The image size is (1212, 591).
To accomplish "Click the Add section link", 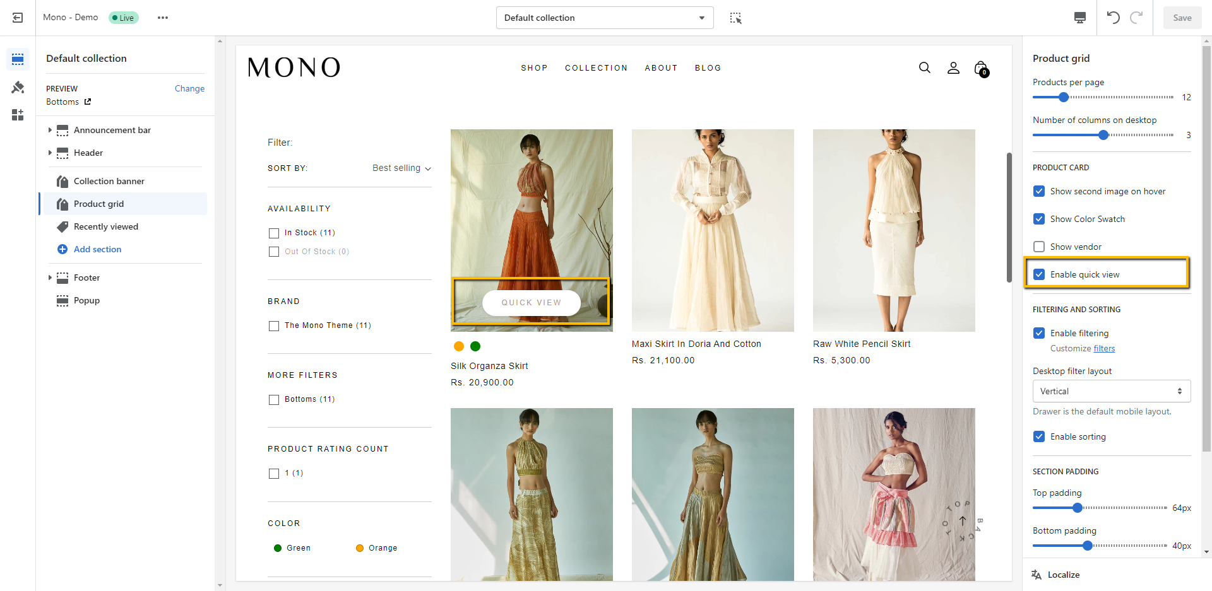I will coord(97,249).
